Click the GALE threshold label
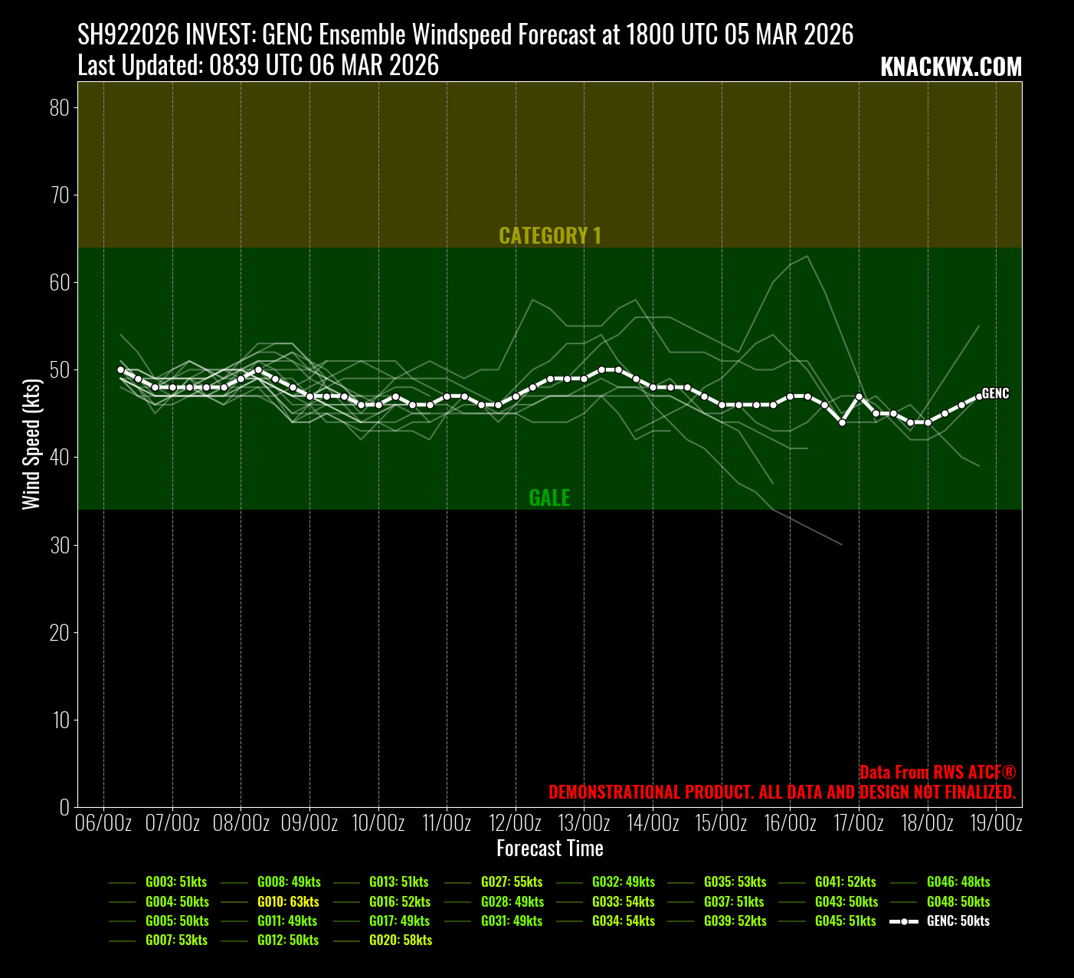 pyautogui.click(x=549, y=497)
